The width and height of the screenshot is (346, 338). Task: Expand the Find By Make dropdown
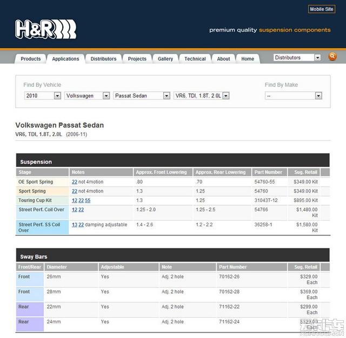[293, 96]
